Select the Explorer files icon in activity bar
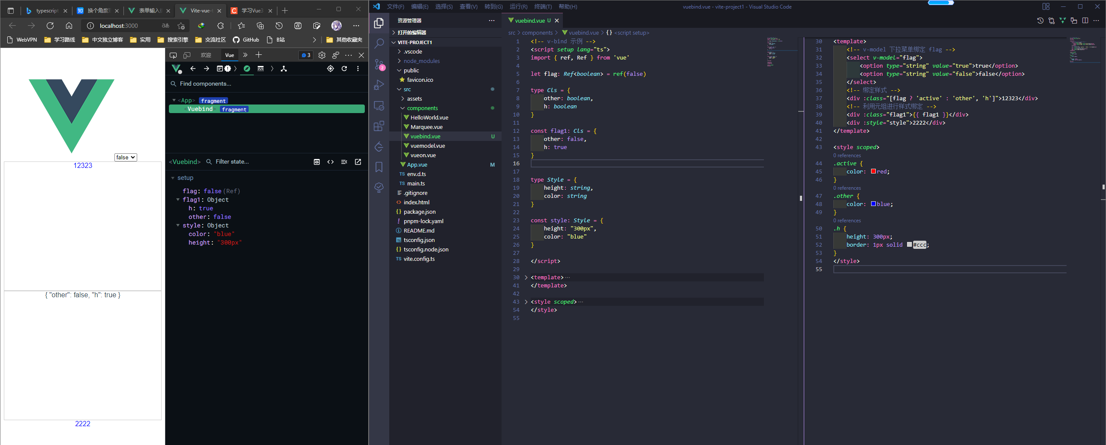 click(379, 23)
